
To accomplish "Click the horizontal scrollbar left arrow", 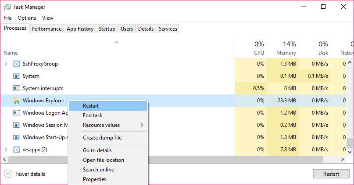I will 4,159.
